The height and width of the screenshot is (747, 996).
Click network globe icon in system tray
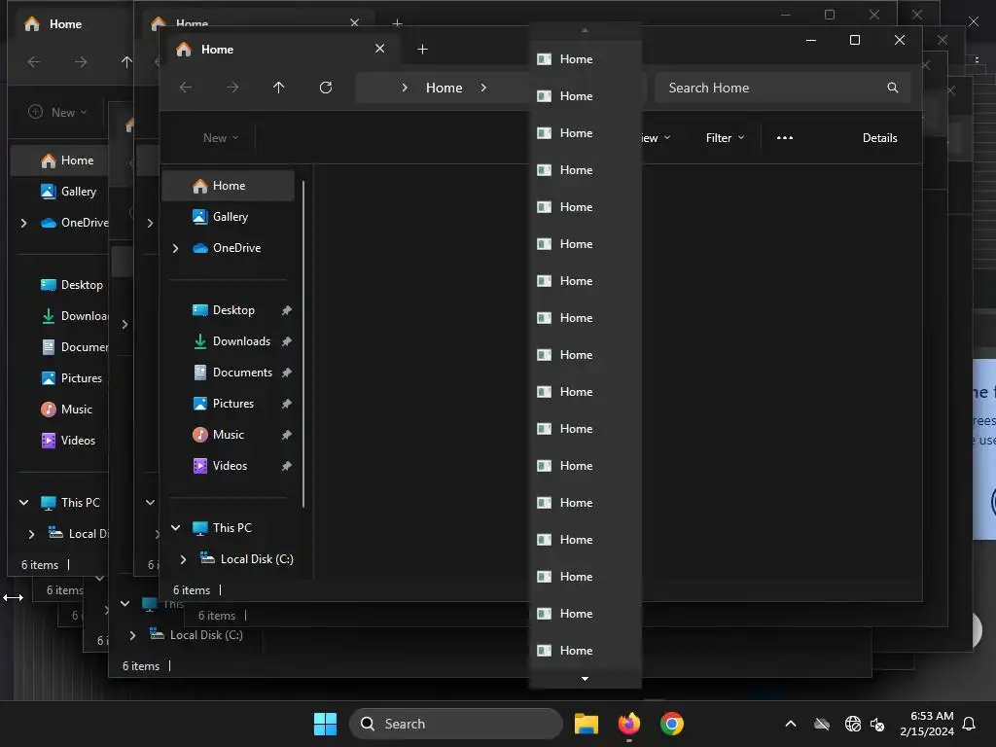pos(853,724)
